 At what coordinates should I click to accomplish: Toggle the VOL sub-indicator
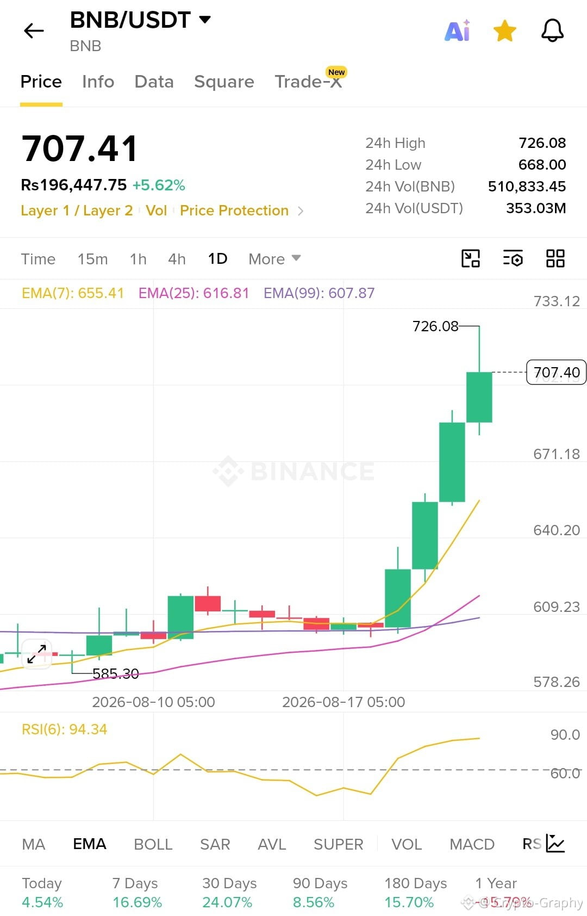[407, 844]
